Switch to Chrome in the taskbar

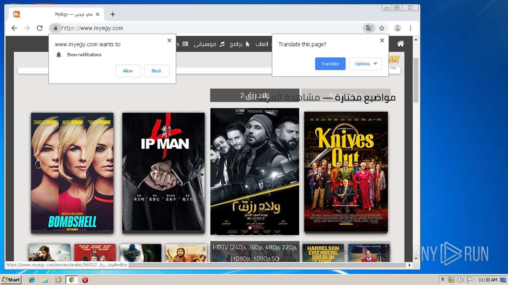pyautogui.click(x=71, y=280)
